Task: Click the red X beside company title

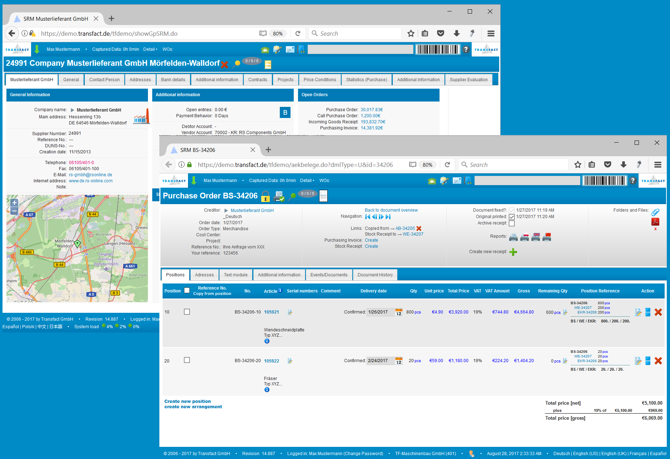Action: 224,65
